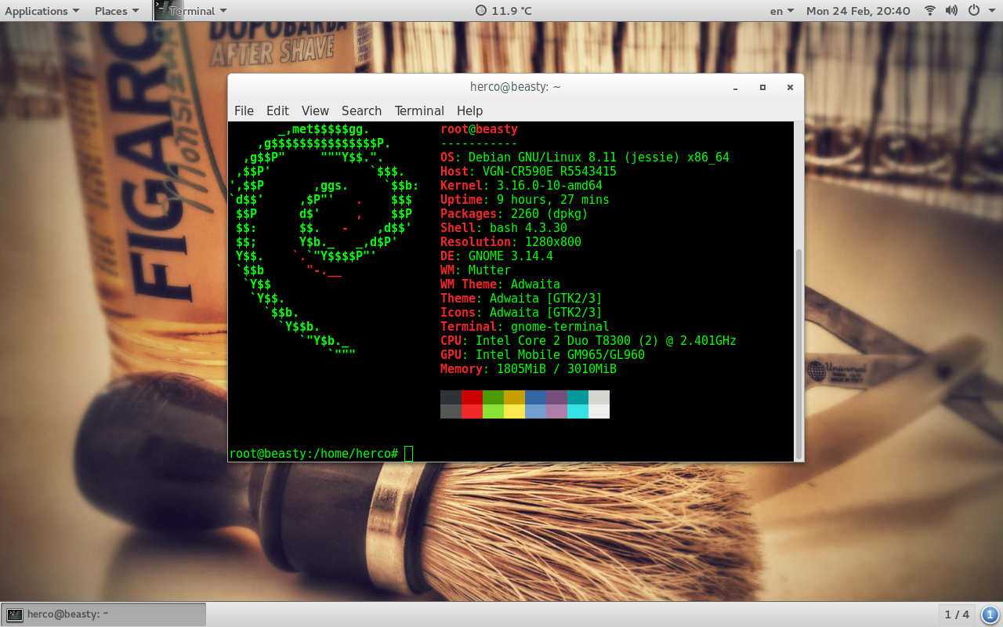
Task: Open the 'en' keyboard layout selector
Action: pyautogui.click(x=782, y=11)
